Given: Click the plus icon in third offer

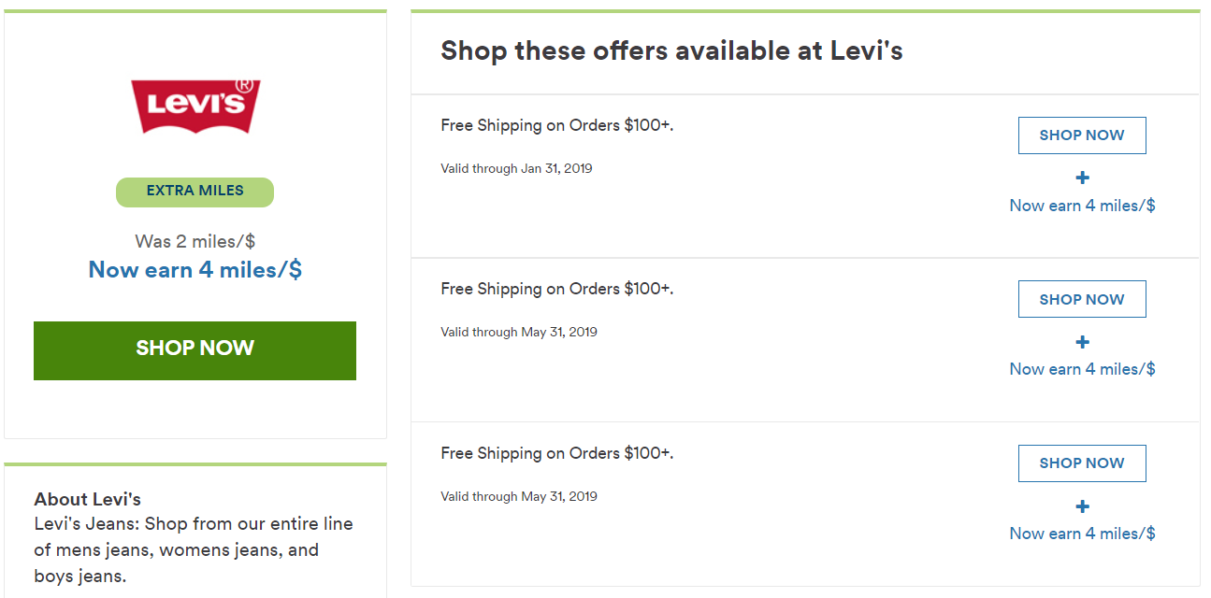Looking at the screenshot, I should tap(1082, 506).
